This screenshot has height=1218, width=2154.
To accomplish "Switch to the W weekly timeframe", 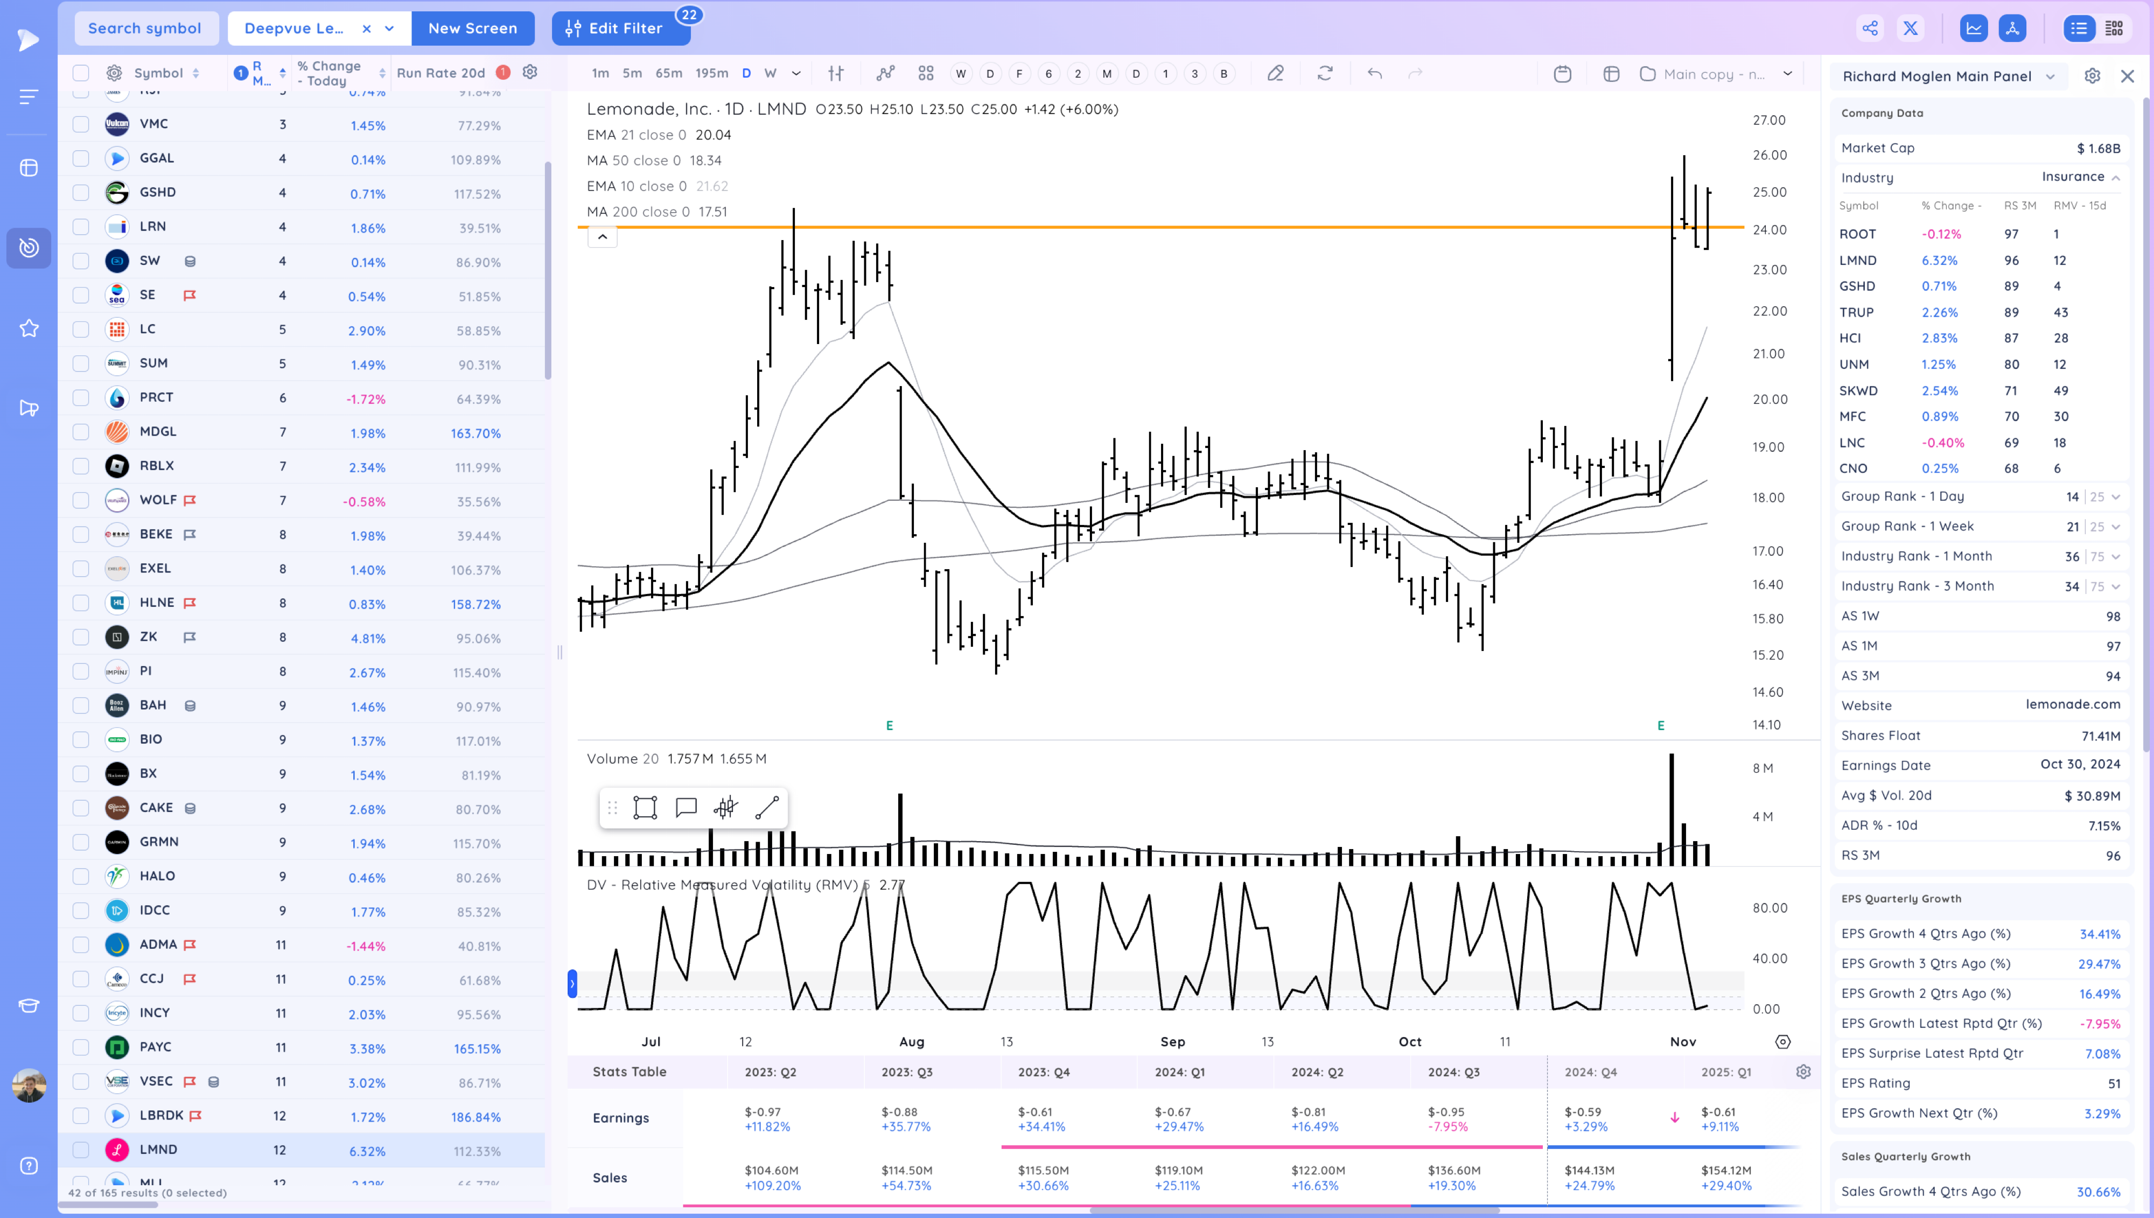I will click(x=771, y=74).
